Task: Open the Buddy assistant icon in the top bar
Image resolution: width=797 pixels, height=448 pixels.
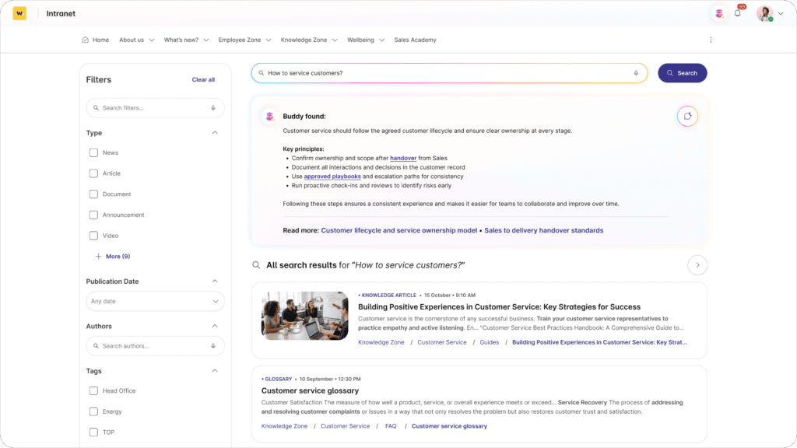Action: (x=718, y=13)
